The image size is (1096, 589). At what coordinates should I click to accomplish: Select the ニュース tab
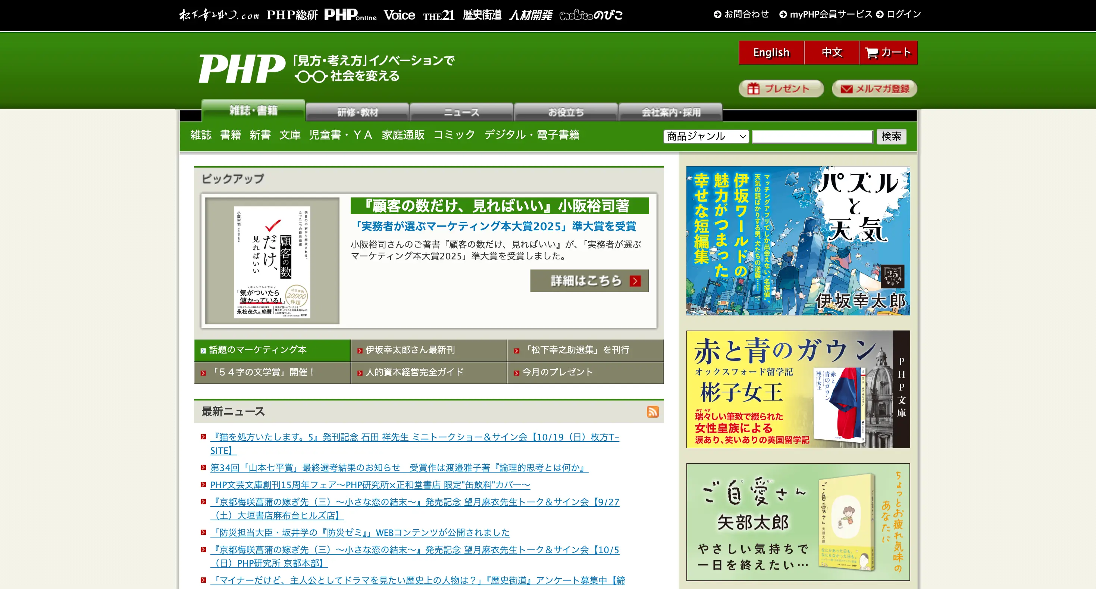tap(461, 112)
